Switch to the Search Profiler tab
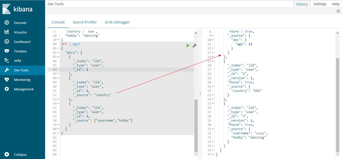This screenshot has width=342, height=159. pyautogui.click(x=85, y=22)
